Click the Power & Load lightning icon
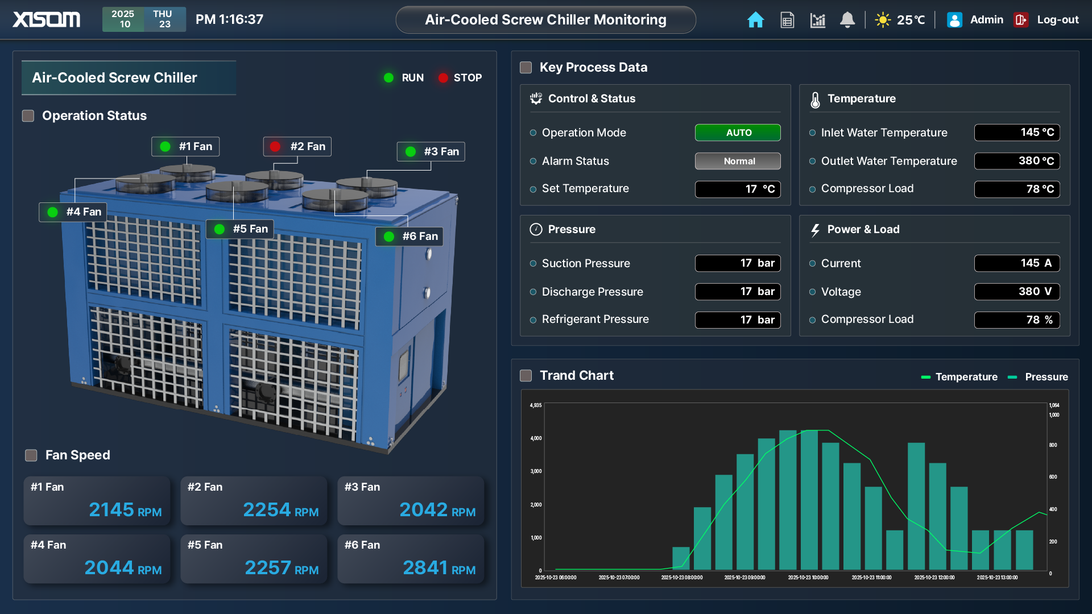The width and height of the screenshot is (1092, 614). pos(814,229)
